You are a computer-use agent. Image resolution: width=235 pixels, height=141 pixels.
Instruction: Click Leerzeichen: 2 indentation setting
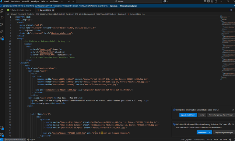point(200,140)
